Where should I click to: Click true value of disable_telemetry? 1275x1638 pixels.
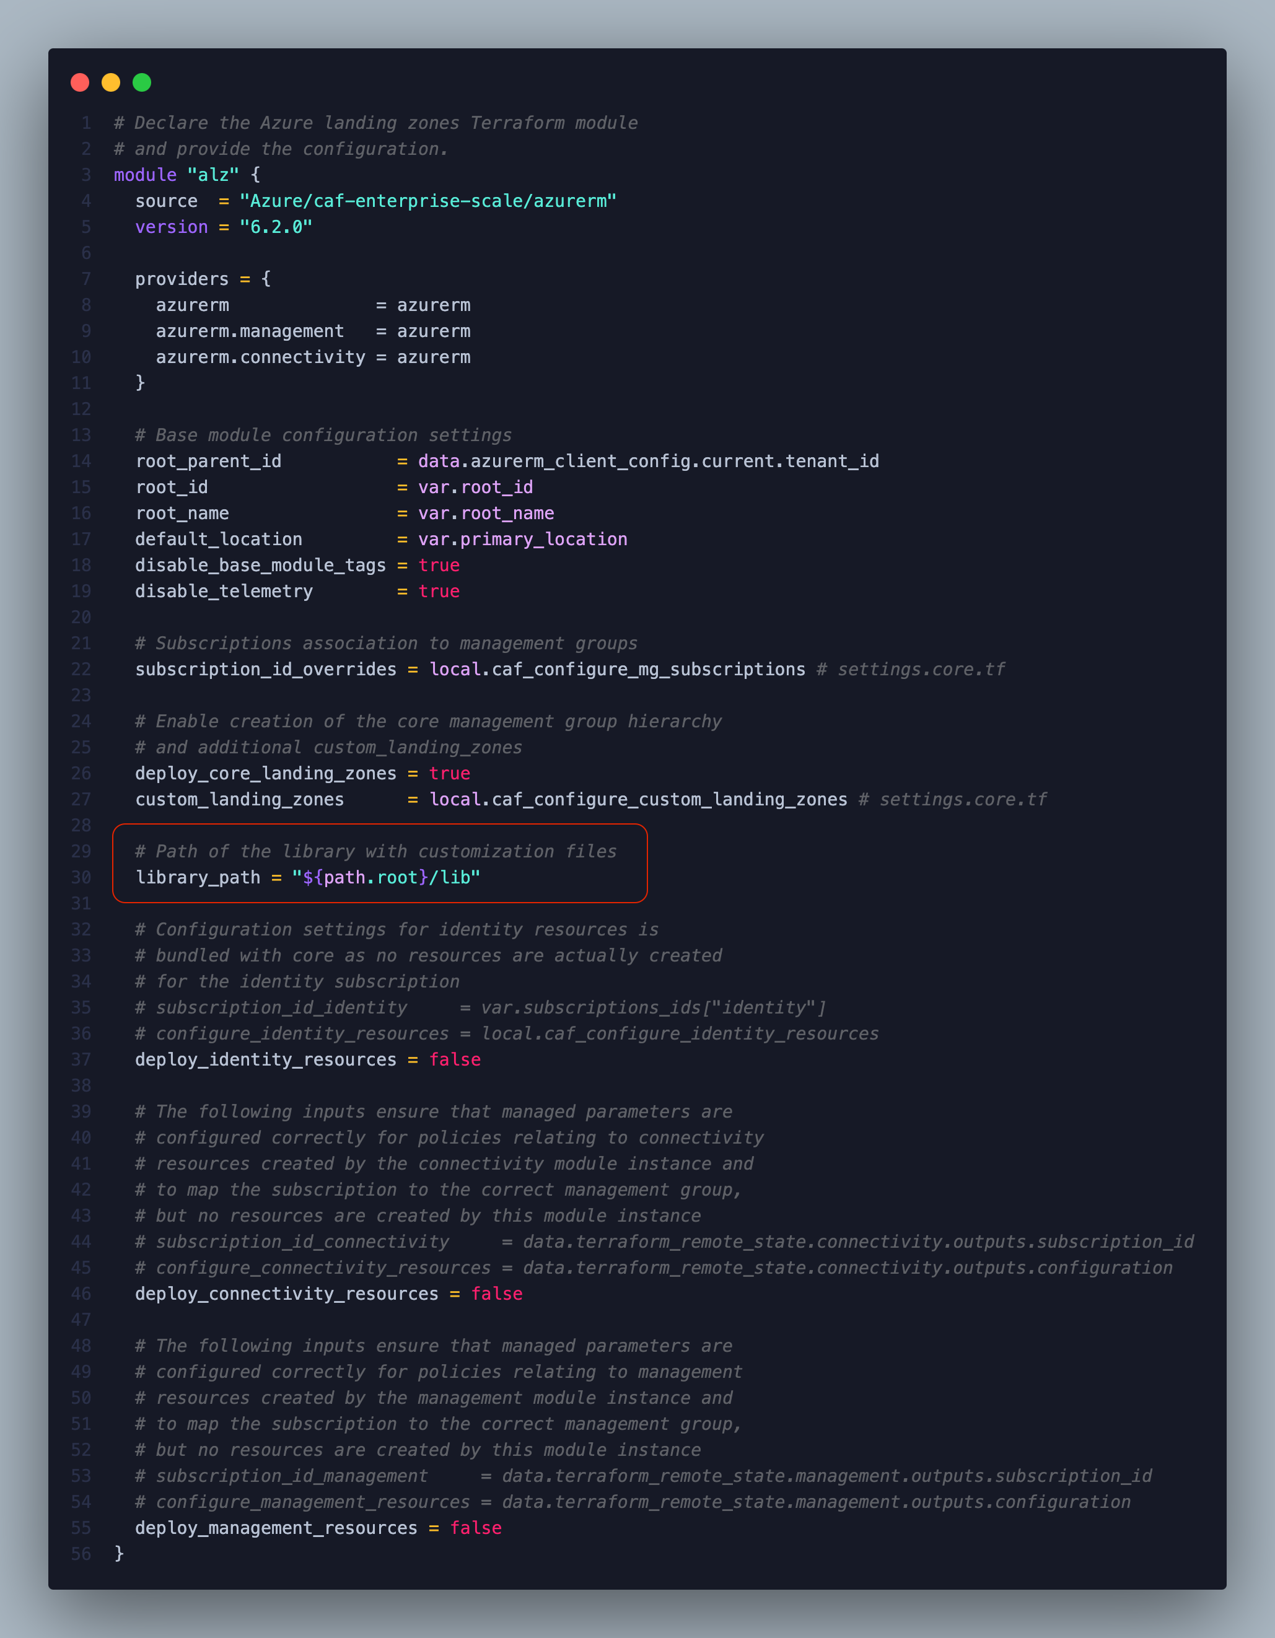pyautogui.click(x=439, y=592)
